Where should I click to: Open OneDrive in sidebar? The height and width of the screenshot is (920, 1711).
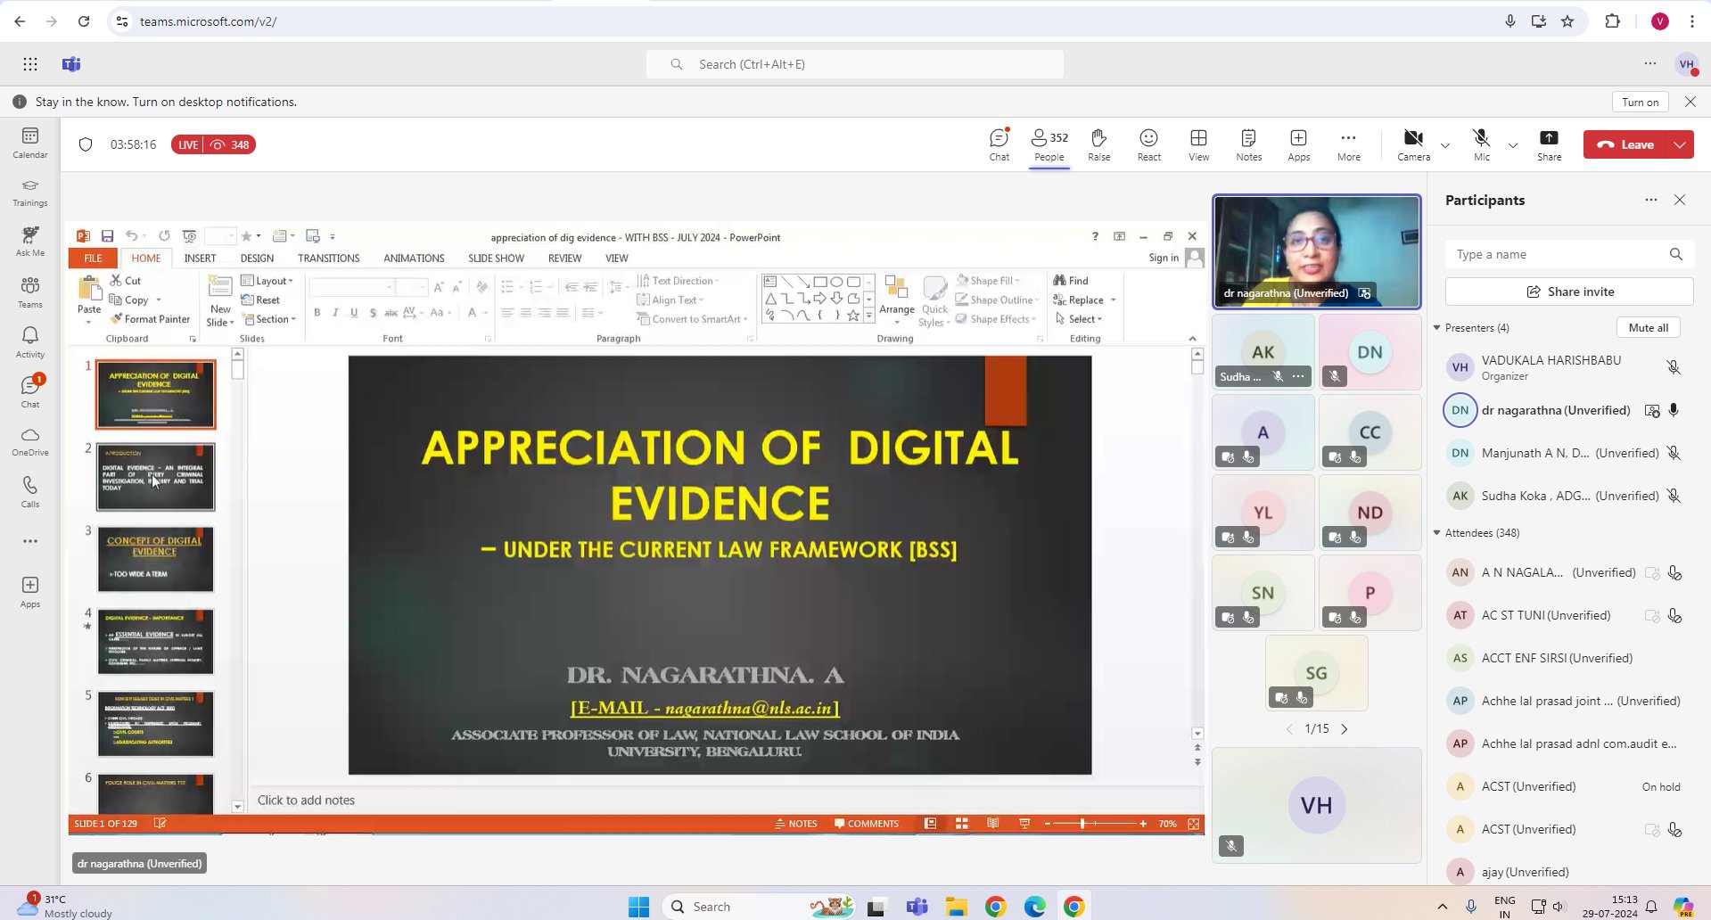point(30,441)
